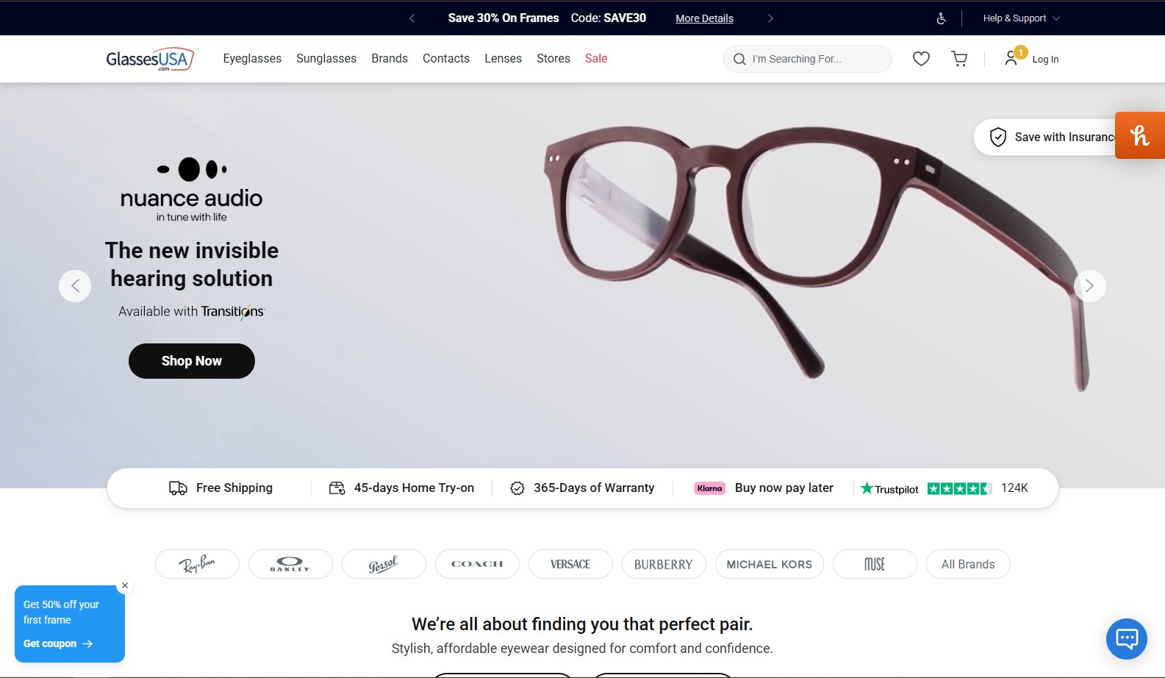Open the More Details link

[704, 18]
